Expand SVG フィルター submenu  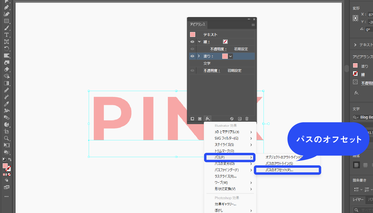pyautogui.click(x=230, y=138)
